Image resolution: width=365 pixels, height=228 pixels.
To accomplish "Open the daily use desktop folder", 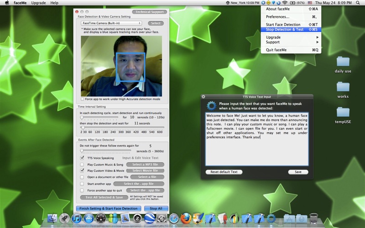I will pyautogui.click(x=343, y=65).
